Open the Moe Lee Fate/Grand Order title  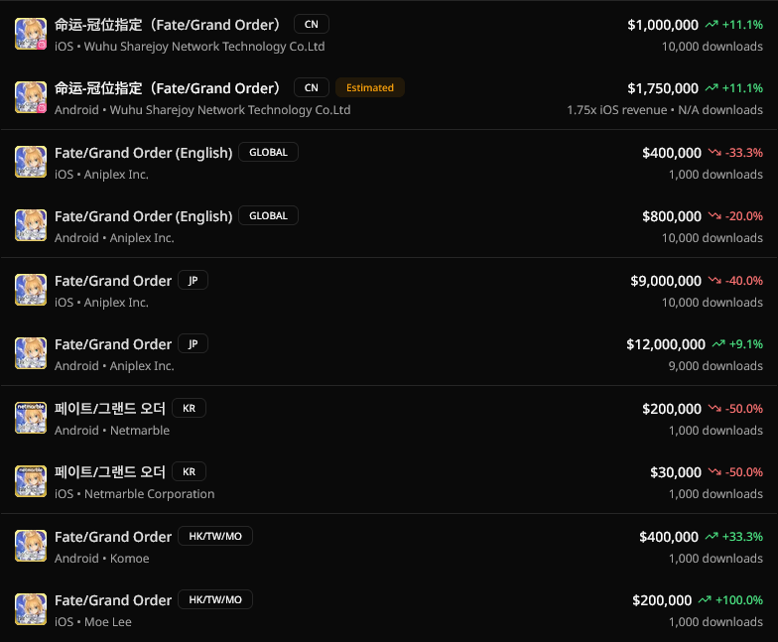[113, 600]
